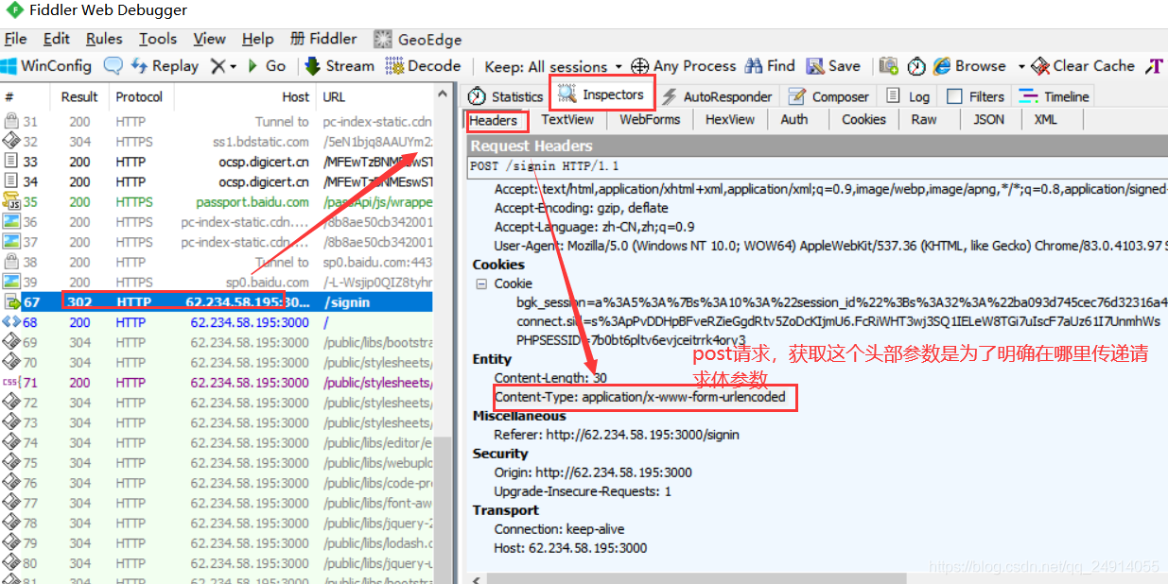The width and height of the screenshot is (1168, 584).
Task: Click the POST /signin HTTP/1.1 request line
Action: tap(543, 166)
